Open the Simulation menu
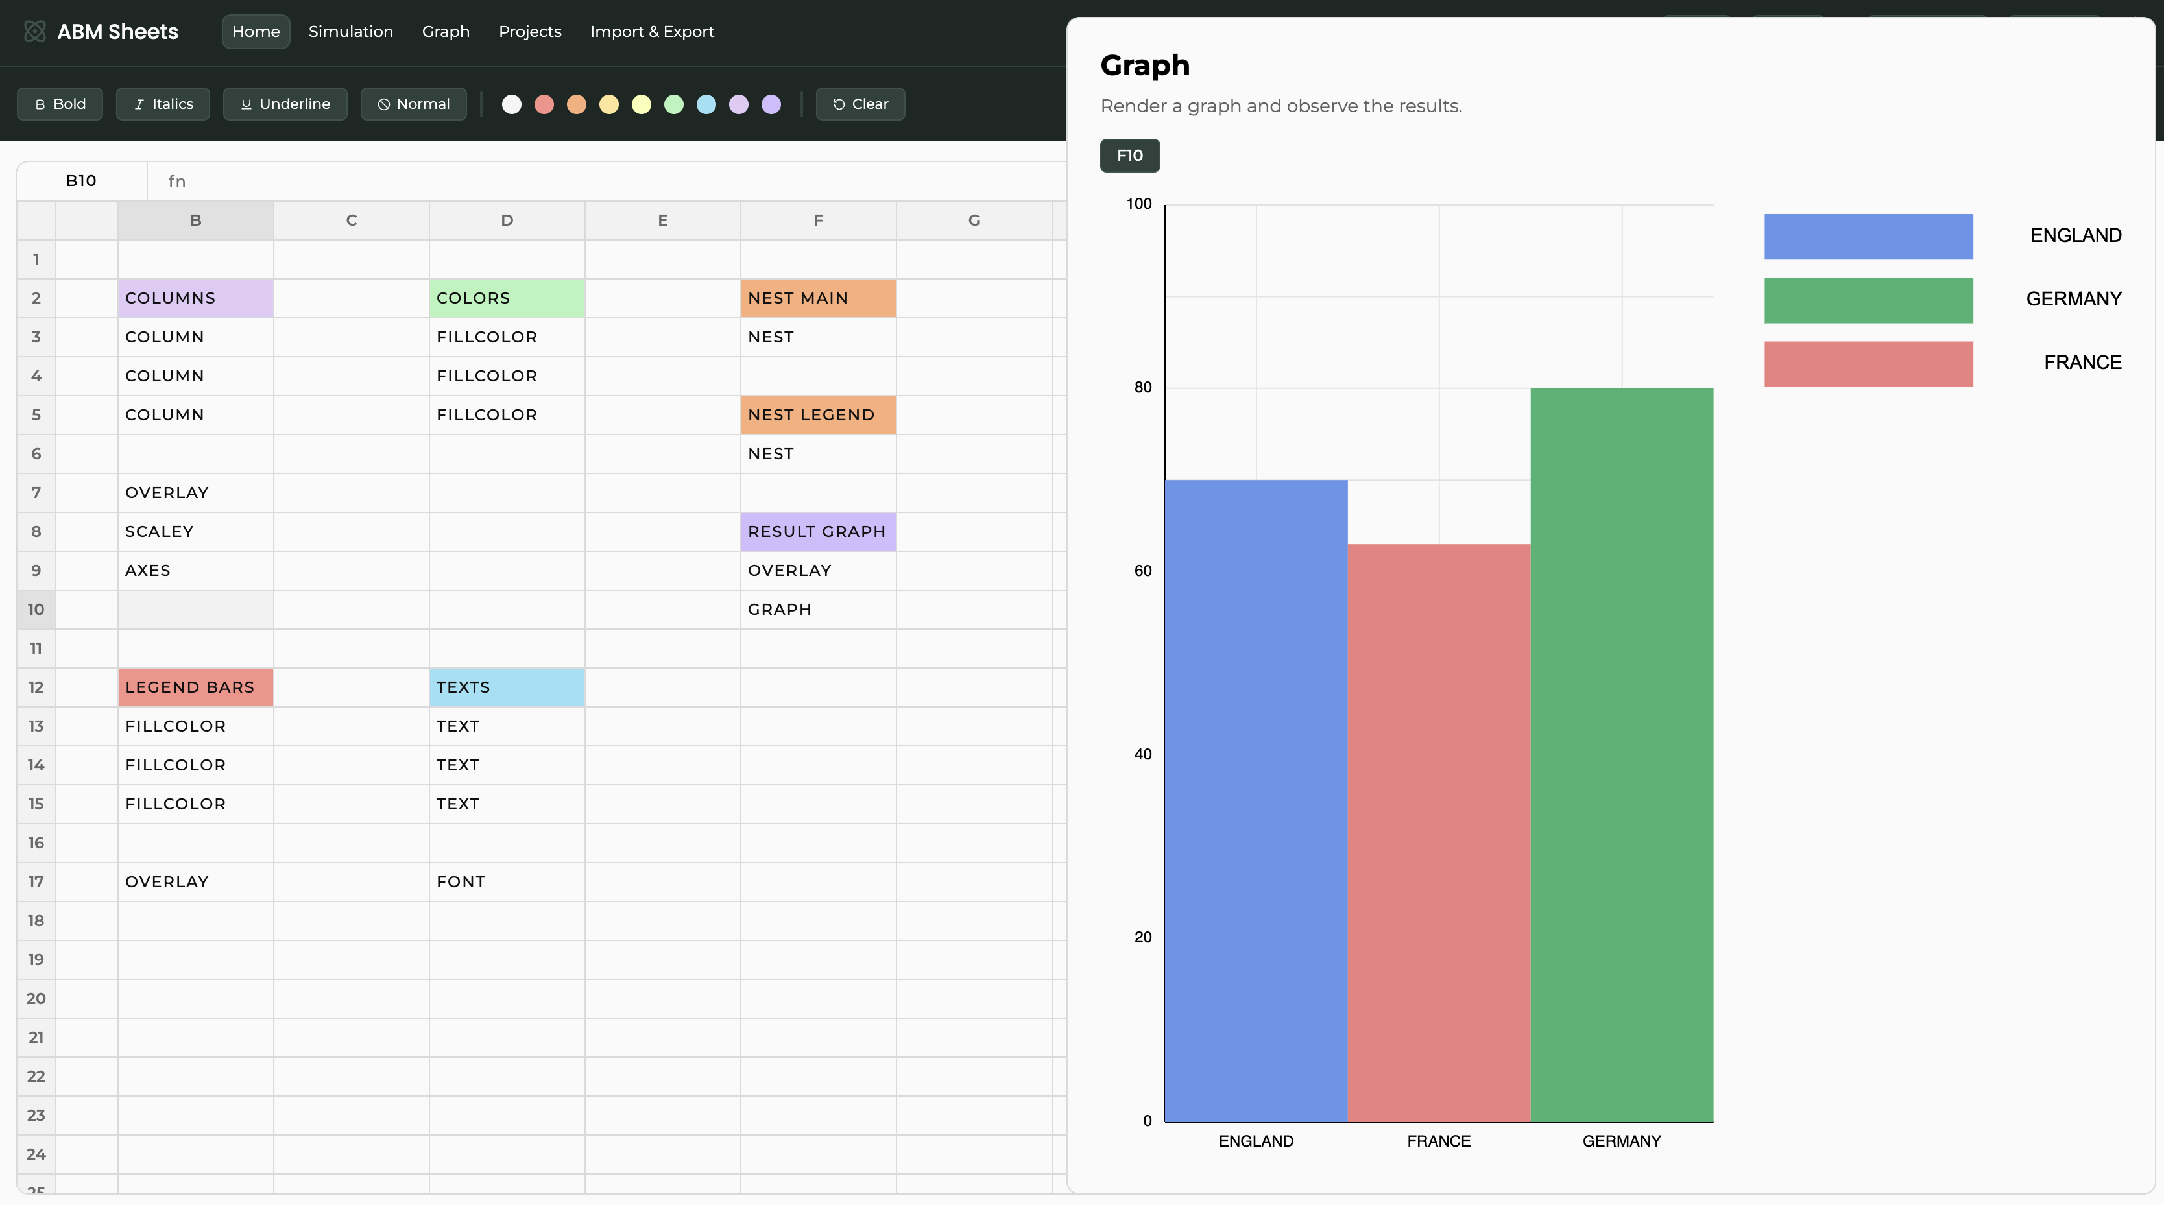This screenshot has width=2164, height=1205. [350, 32]
